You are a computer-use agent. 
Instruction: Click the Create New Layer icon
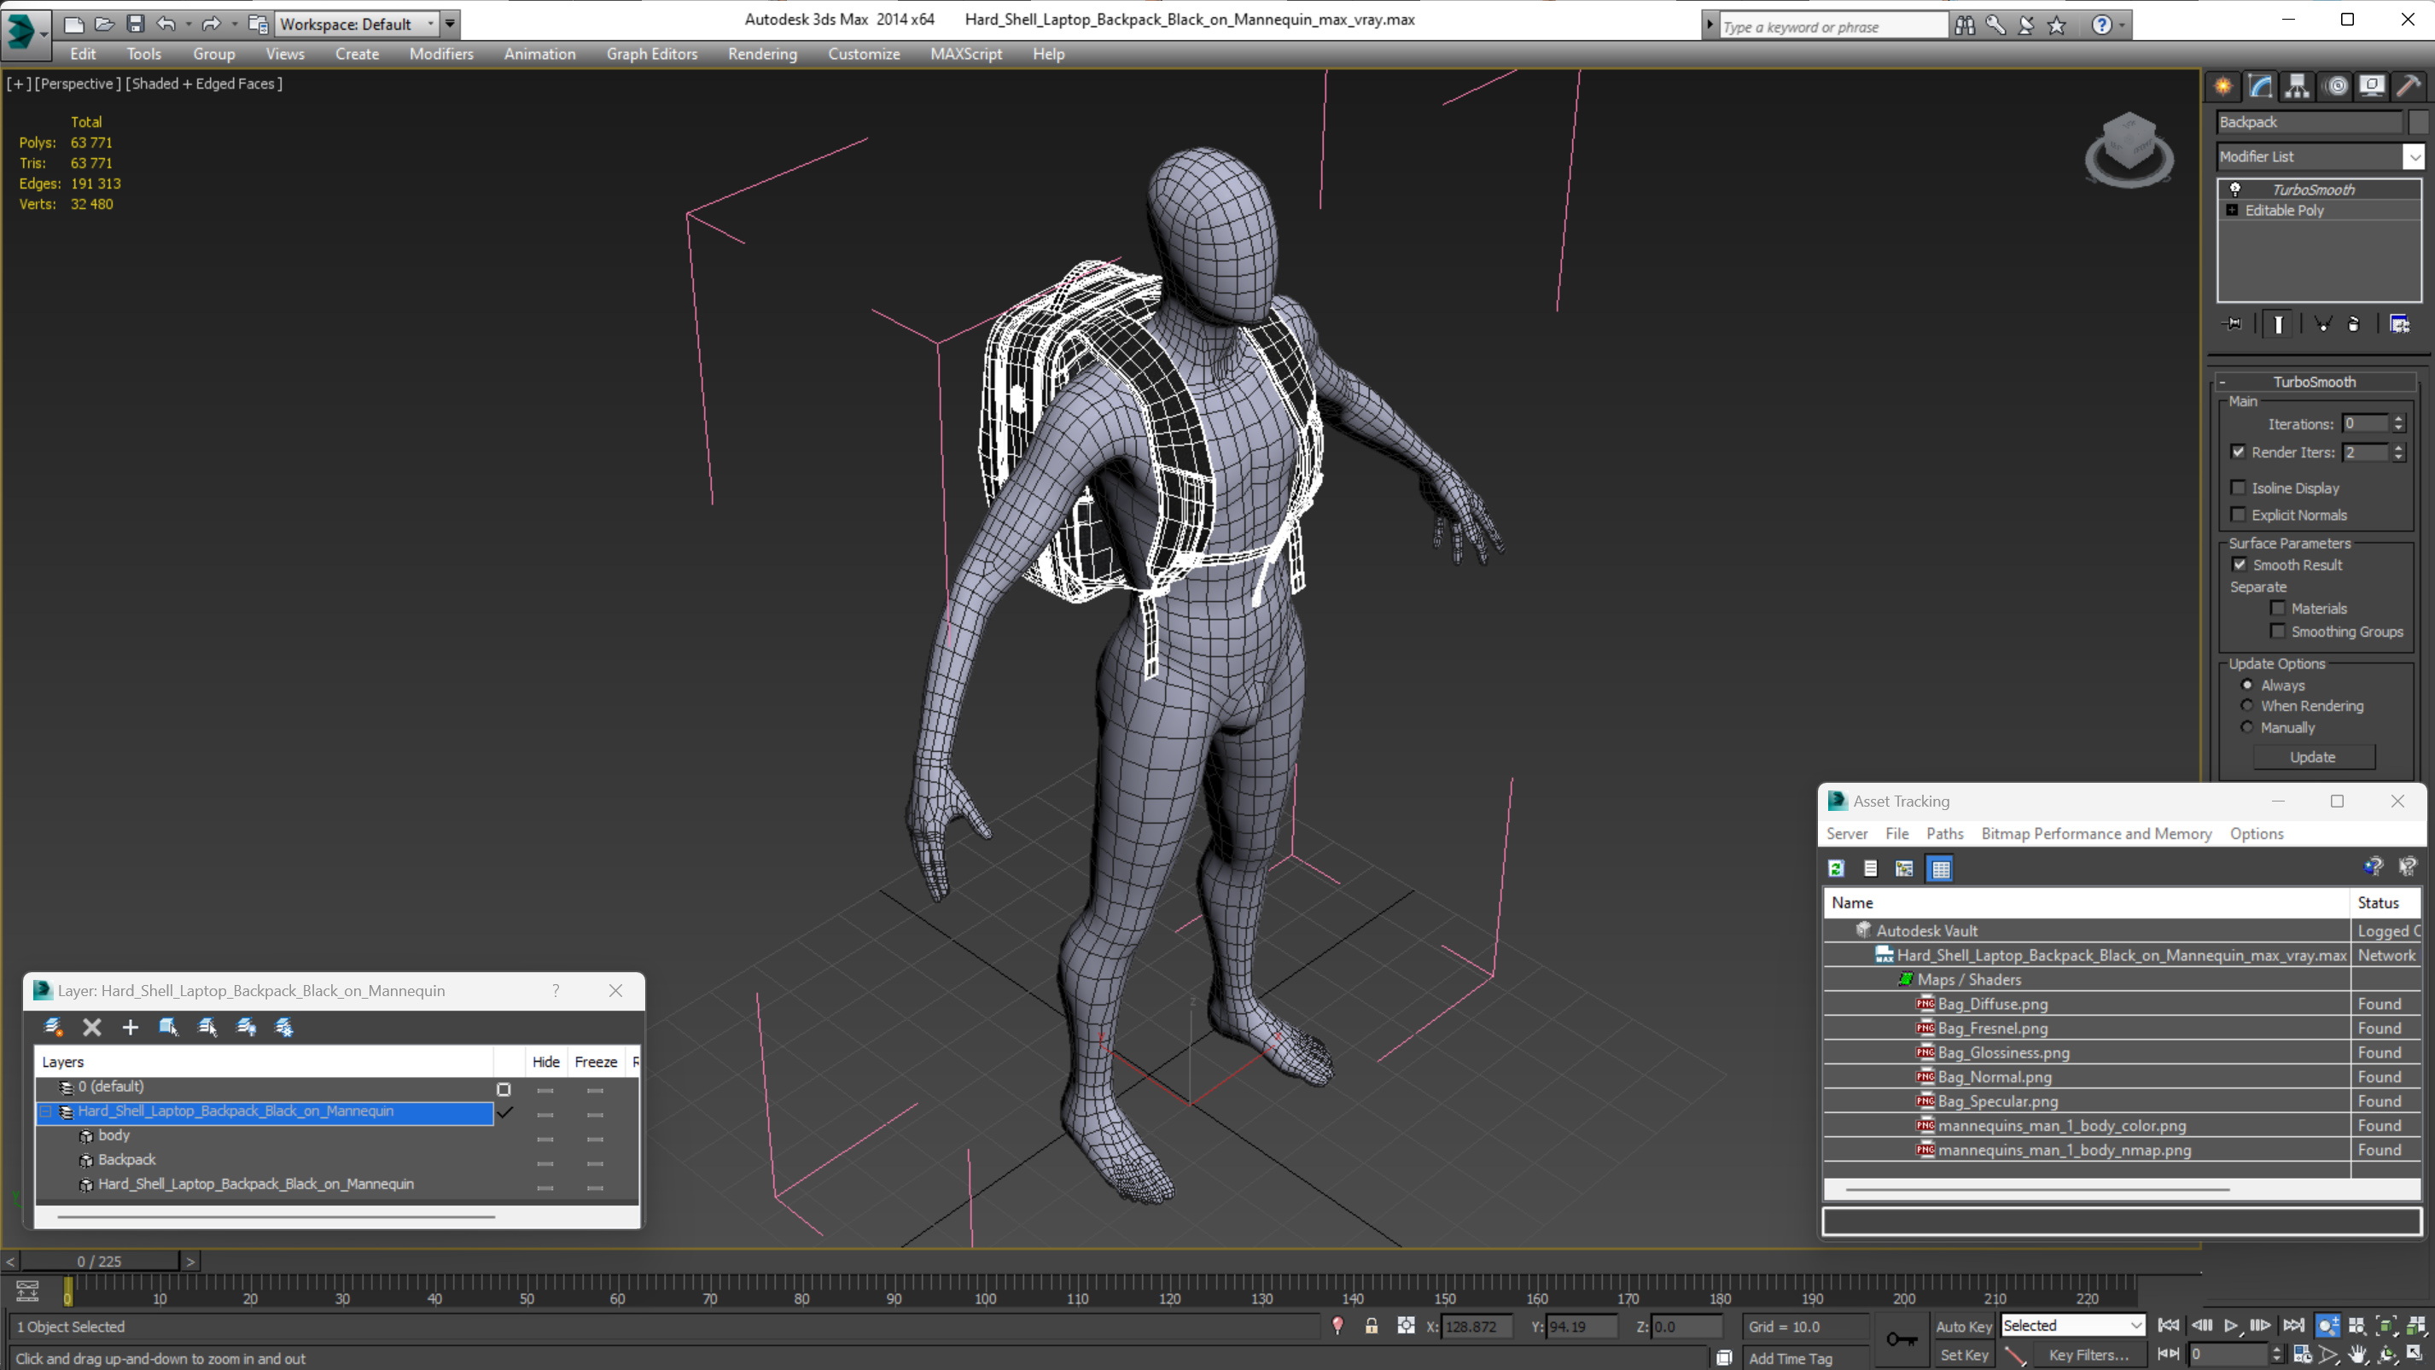pos(53,1027)
